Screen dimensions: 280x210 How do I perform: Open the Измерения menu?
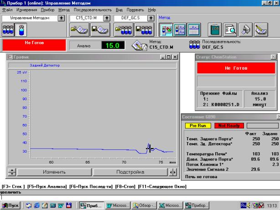(x=27, y=10)
